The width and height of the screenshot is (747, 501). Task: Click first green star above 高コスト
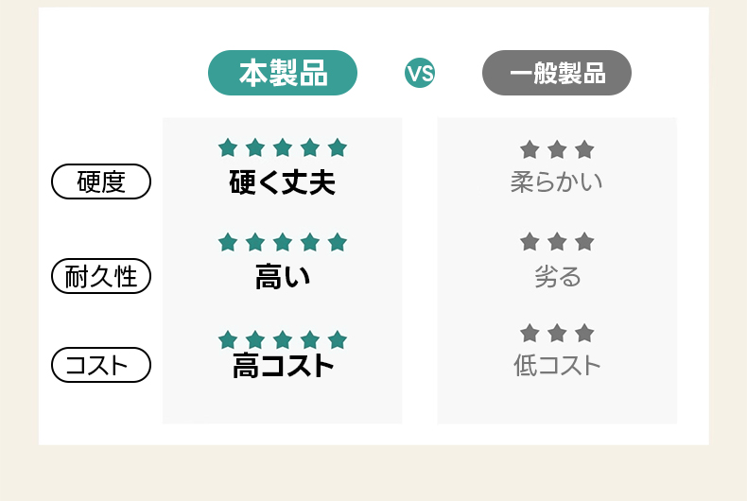coord(227,339)
